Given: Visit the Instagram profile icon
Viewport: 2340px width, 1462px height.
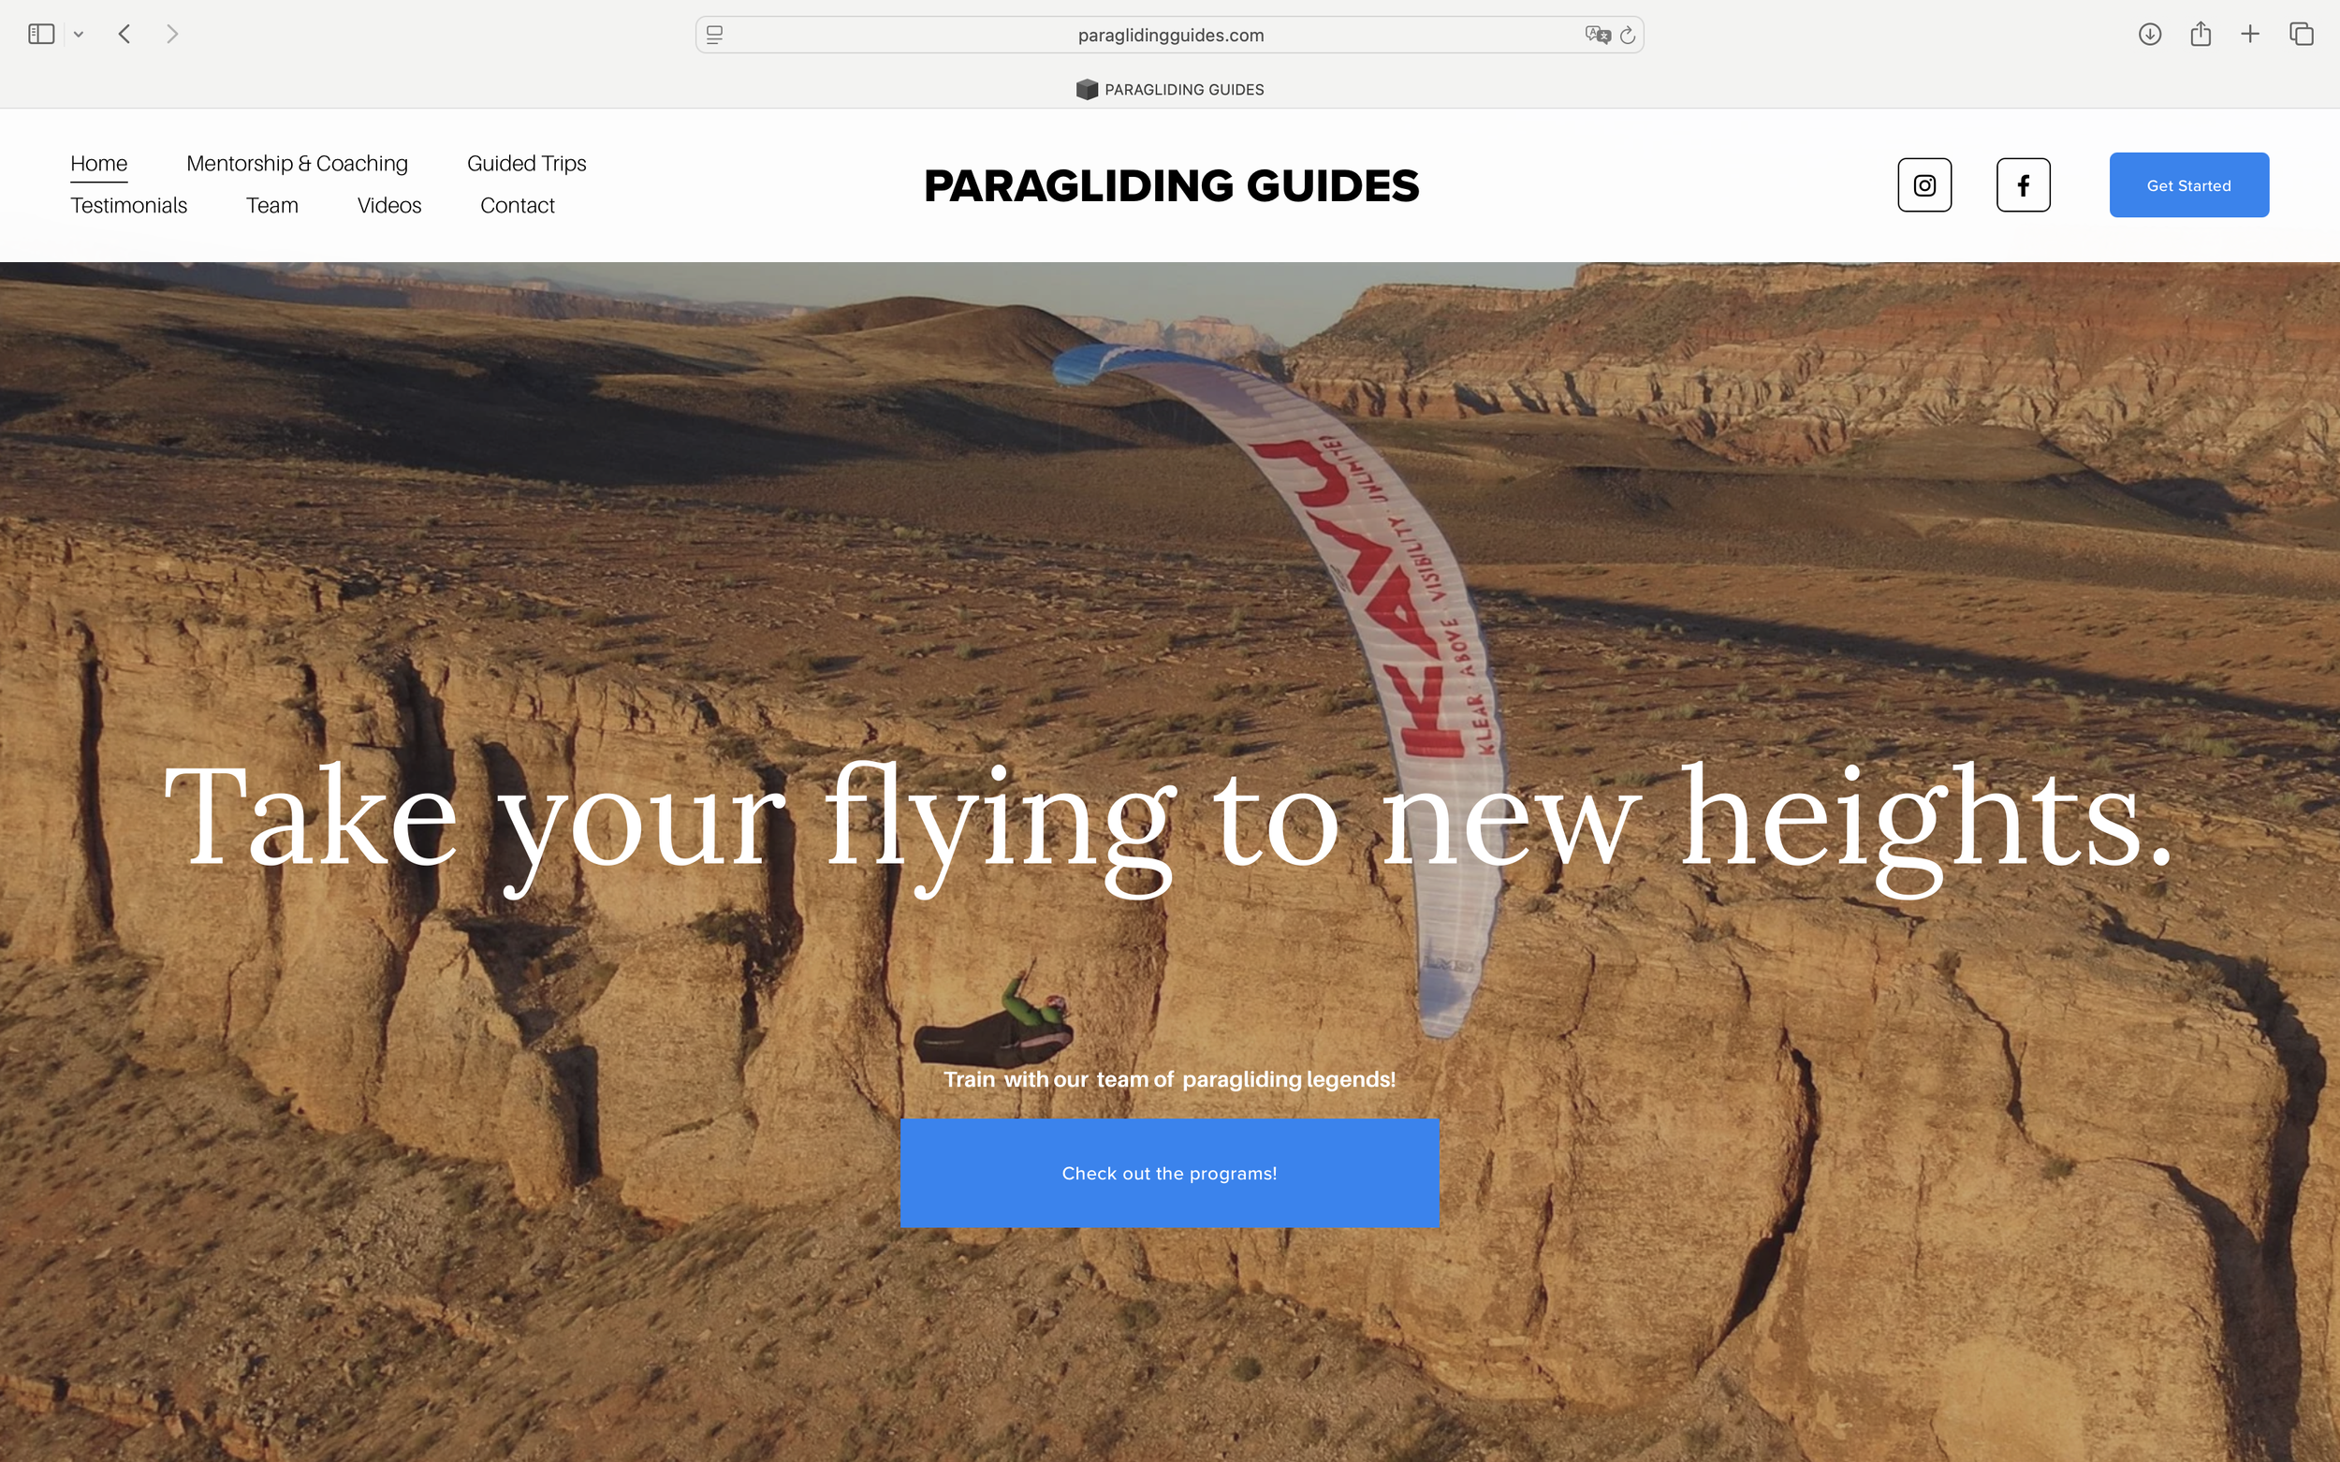Looking at the screenshot, I should tap(1924, 184).
